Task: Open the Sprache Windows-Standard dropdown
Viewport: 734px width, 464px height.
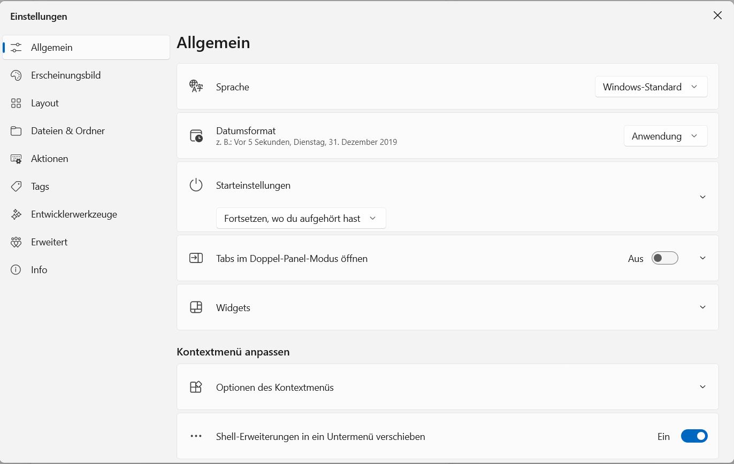Action: pos(651,87)
